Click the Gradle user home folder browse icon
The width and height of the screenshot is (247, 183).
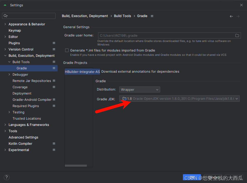click(x=237, y=35)
